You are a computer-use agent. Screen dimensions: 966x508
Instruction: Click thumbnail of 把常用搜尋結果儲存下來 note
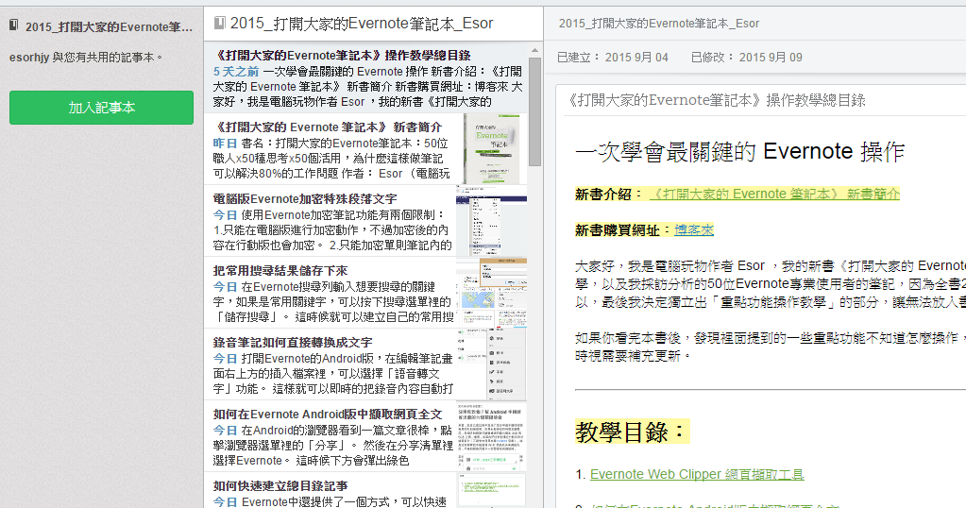(x=492, y=293)
